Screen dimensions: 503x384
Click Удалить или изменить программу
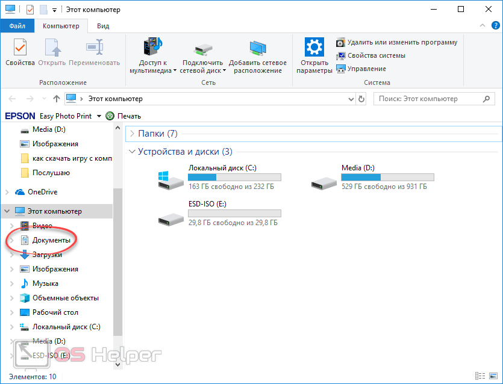click(396, 42)
